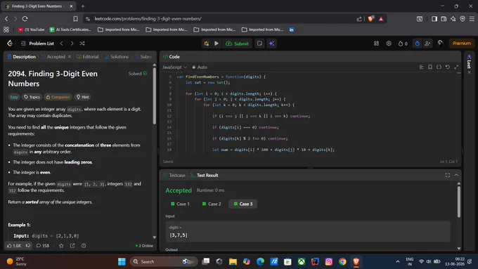
Task: Open the Editorial tab
Action: [x=87, y=57]
